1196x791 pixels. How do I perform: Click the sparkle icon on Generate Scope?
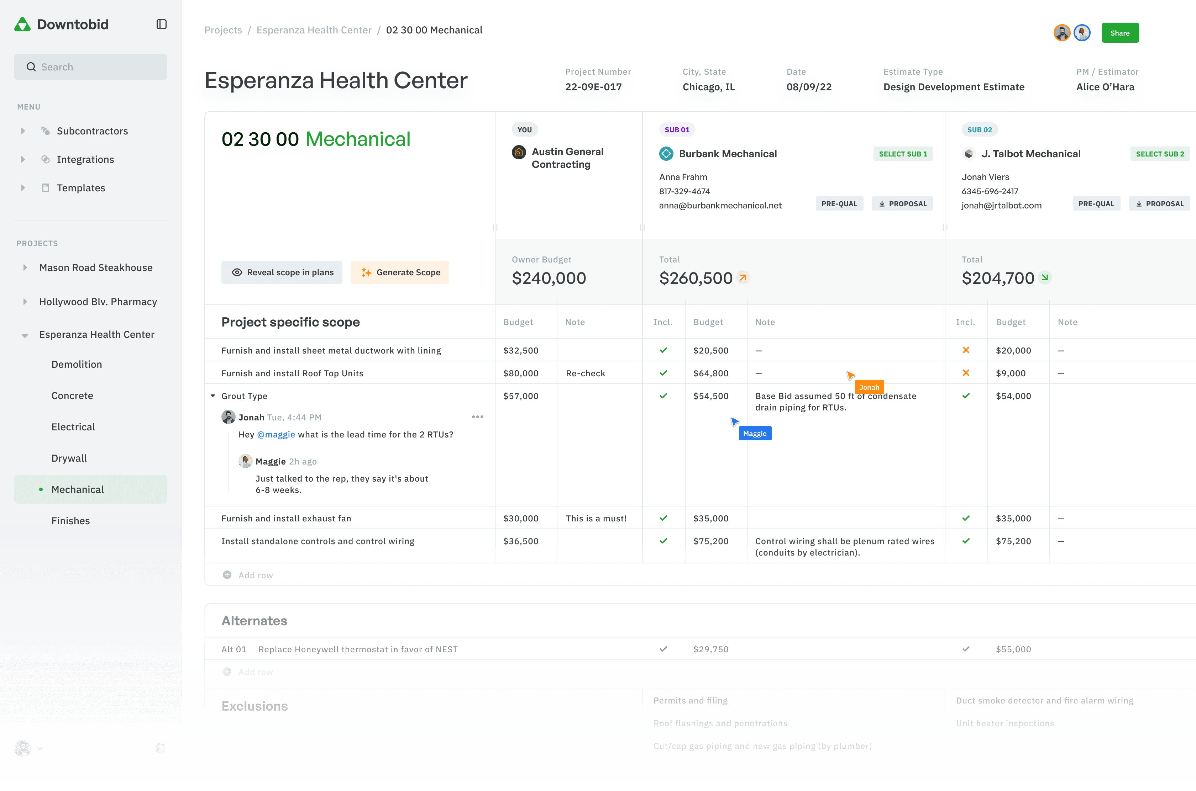coord(366,272)
